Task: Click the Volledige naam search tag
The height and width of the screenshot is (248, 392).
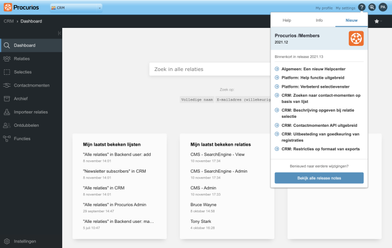Action: click(197, 99)
